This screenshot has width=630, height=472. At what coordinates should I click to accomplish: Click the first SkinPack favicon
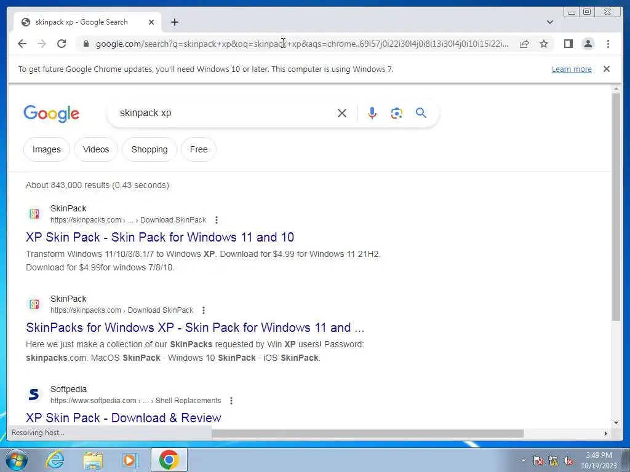pyautogui.click(x=34, y=213)
